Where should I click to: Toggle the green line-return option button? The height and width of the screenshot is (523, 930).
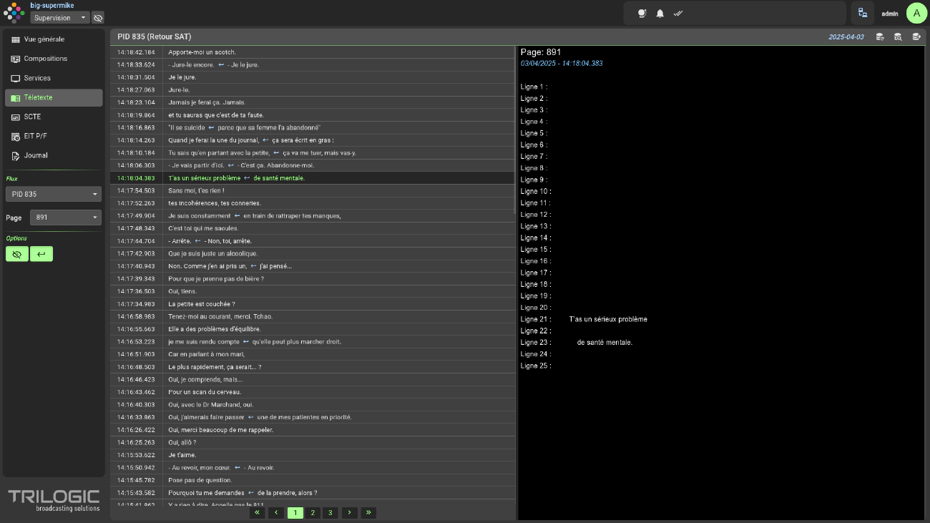pos(41,253)
